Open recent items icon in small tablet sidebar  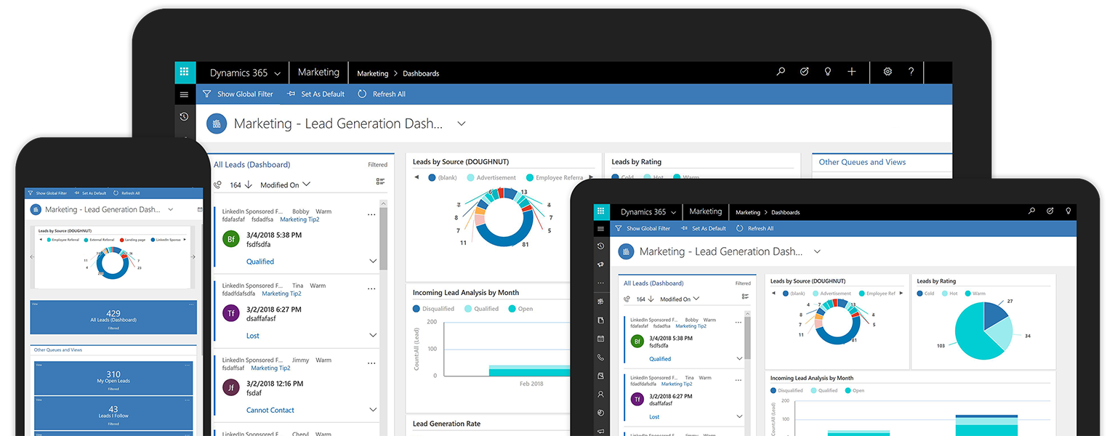[600, 246]
